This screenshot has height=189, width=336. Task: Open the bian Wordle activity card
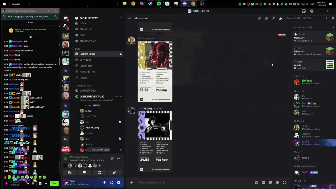(x=314, y=65)
